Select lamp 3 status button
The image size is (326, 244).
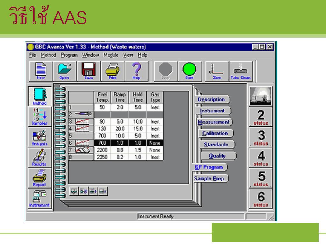pos(260,137)
